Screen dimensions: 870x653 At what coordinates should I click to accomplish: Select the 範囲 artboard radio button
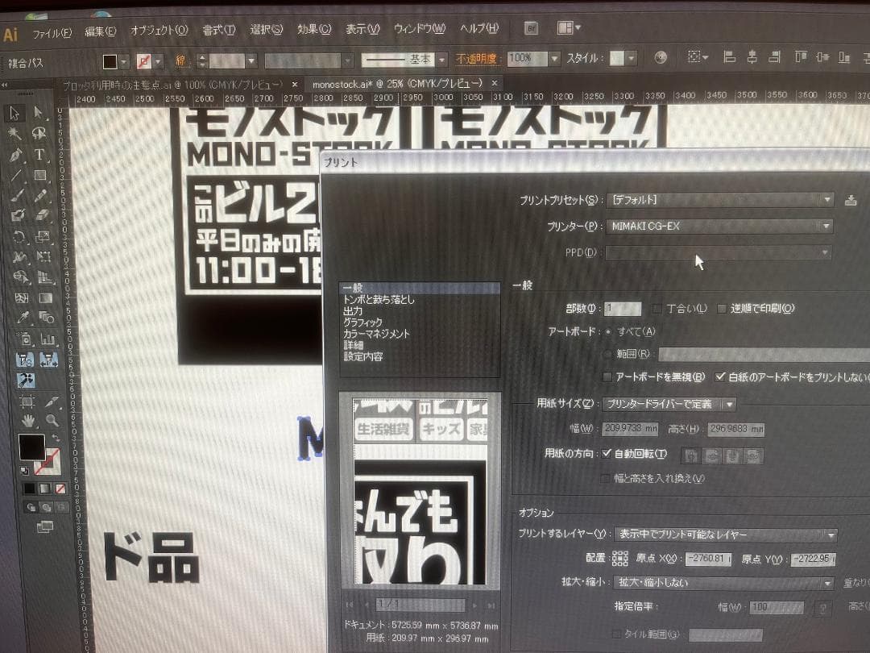pos(607,352)
